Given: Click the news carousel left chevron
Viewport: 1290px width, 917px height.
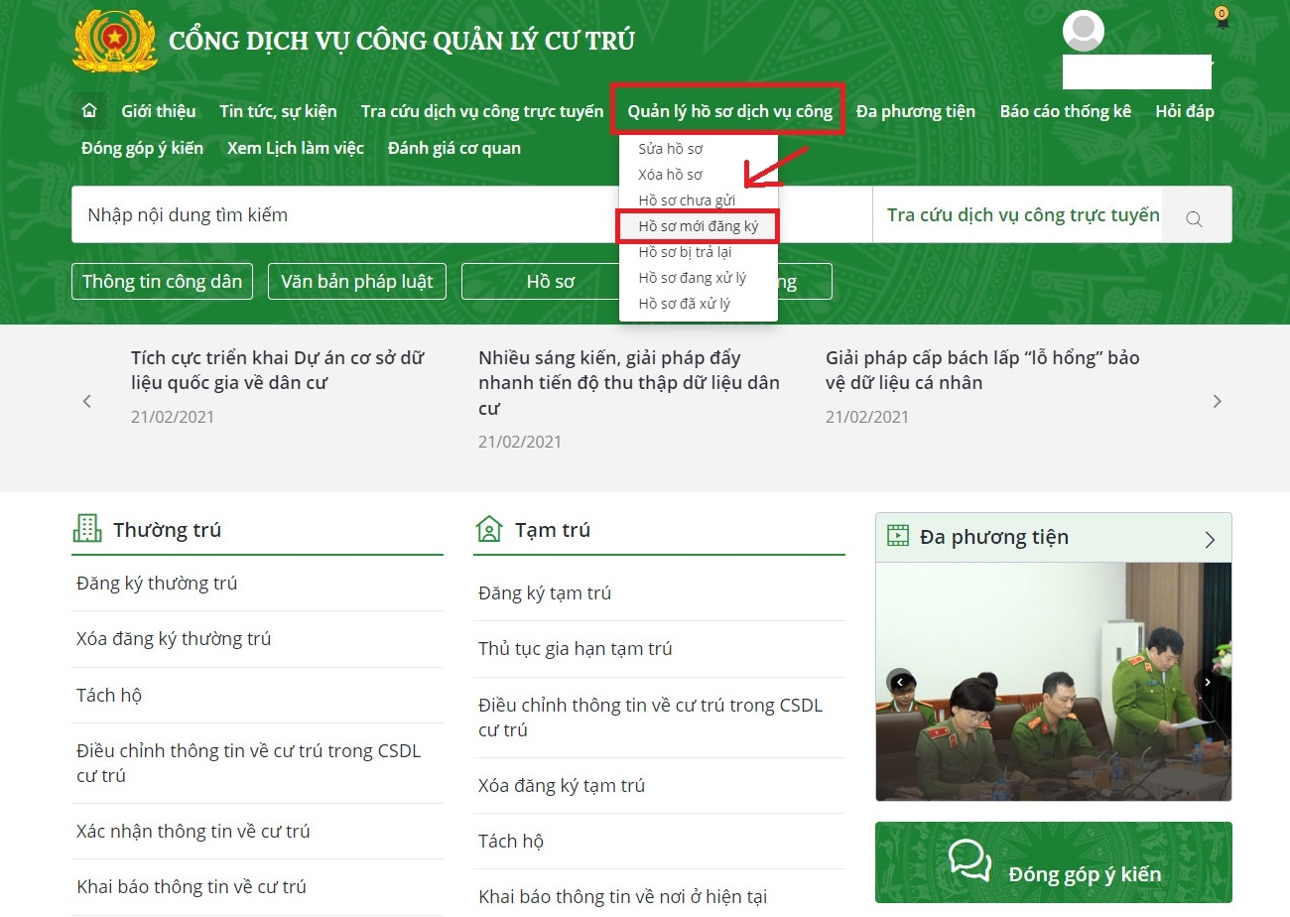Looking at the screenshot, I should (86, 401).
